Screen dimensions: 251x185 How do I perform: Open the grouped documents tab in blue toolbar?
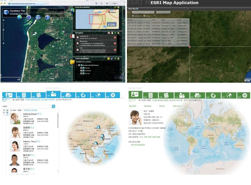click(x=38, y=95)
